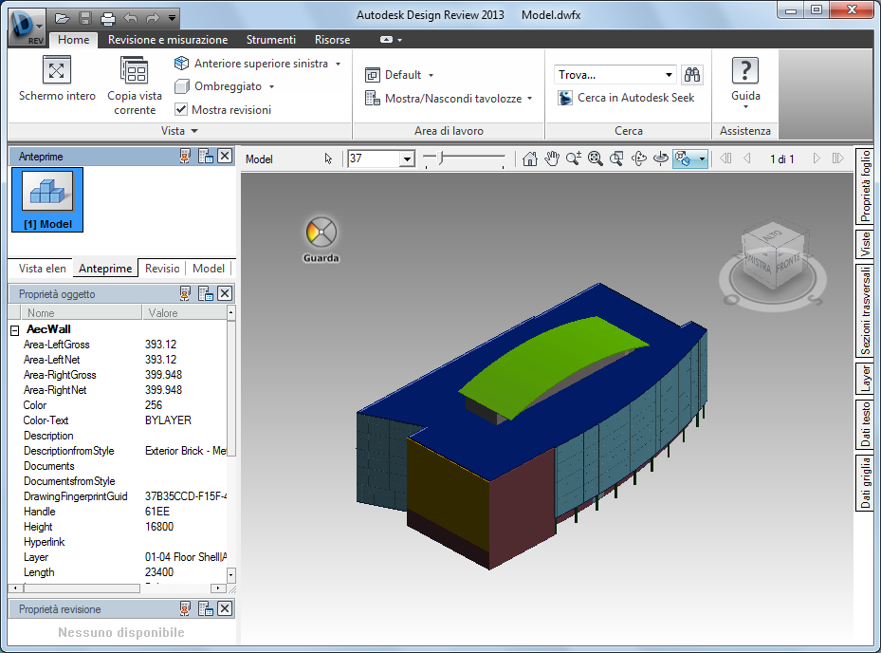Switch to the Revisio palette tab
The width and height of the screenshot is (881, 653).
point(162,269)
